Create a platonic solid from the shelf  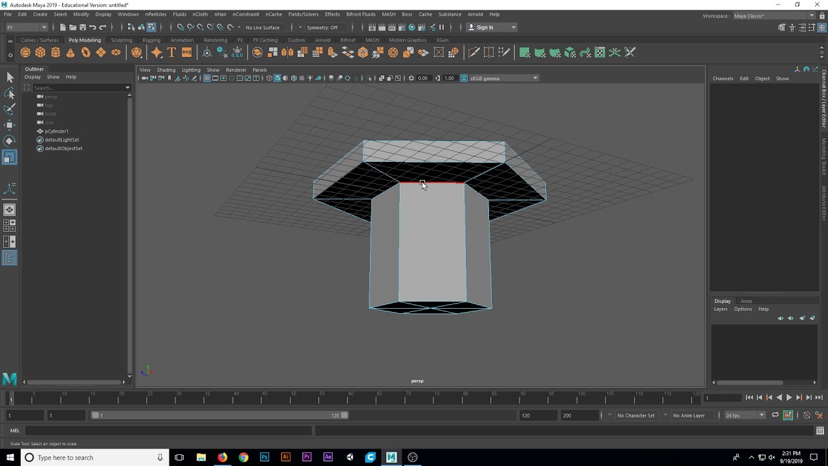[136, 52]
